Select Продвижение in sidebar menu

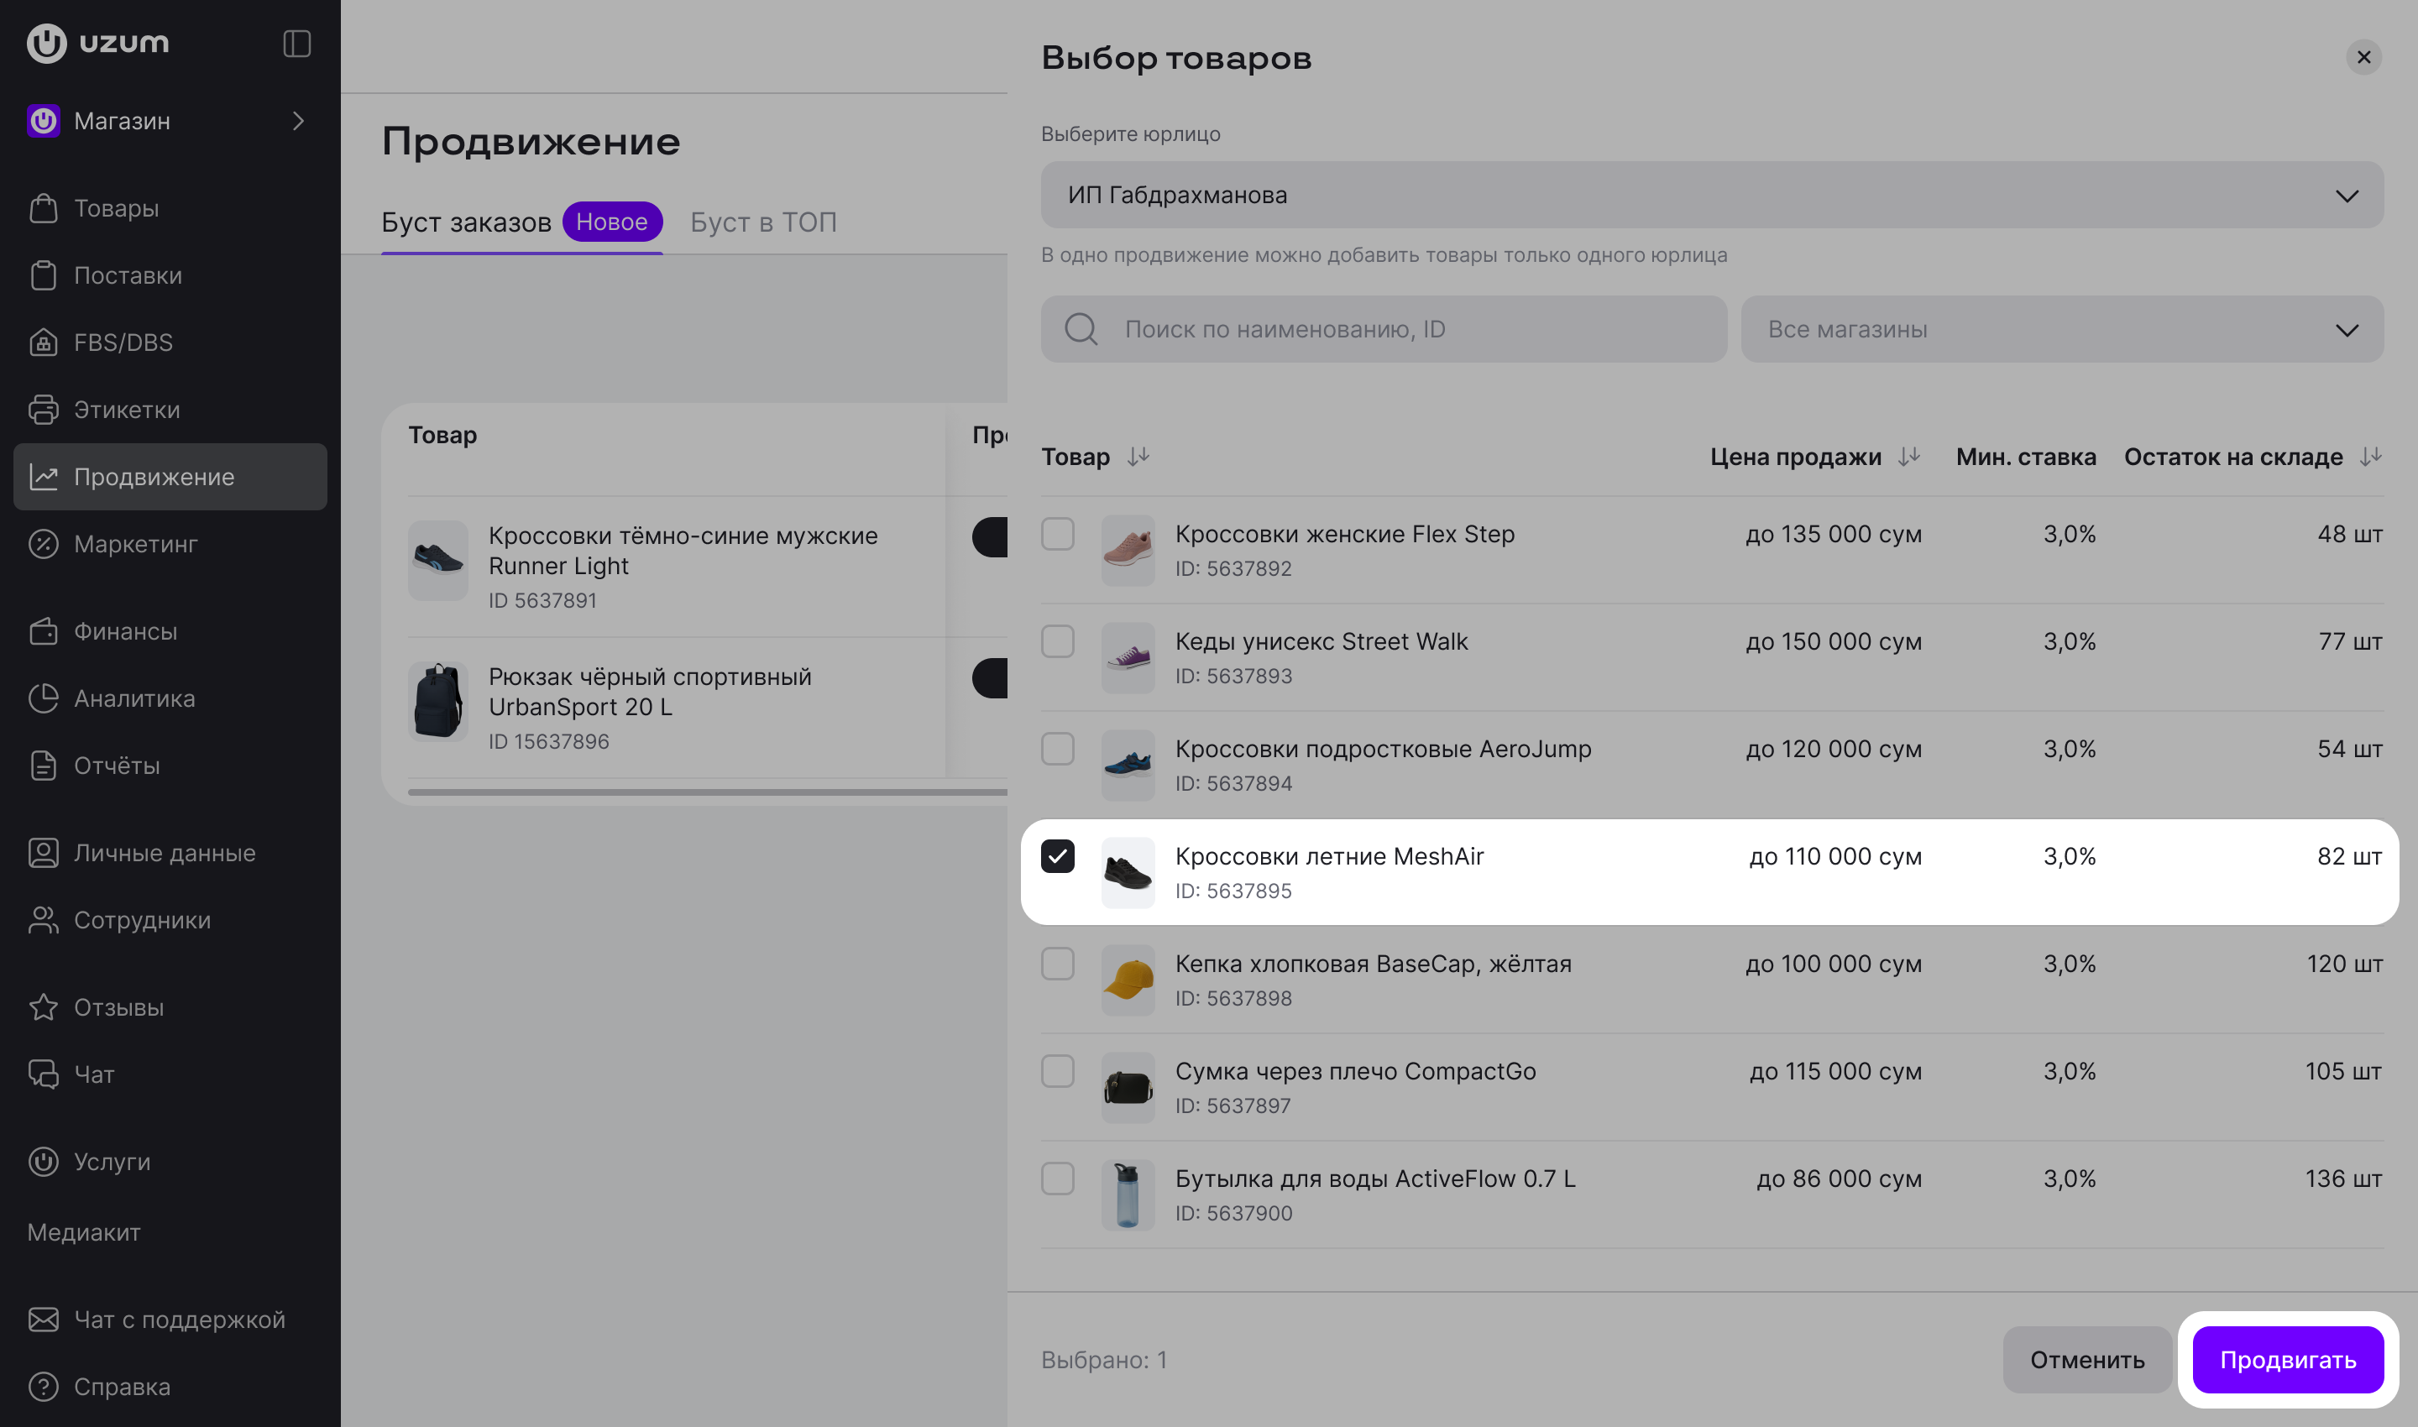tap(170, 477)
